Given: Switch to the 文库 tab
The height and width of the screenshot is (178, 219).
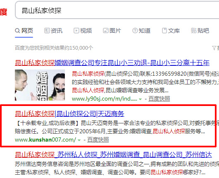Looking at the screenshot, I should [171, 31].
